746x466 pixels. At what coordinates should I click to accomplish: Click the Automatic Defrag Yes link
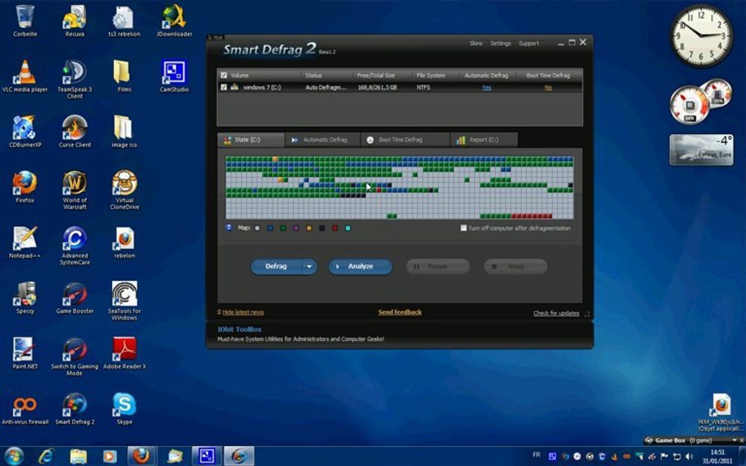tap(486, 87)
